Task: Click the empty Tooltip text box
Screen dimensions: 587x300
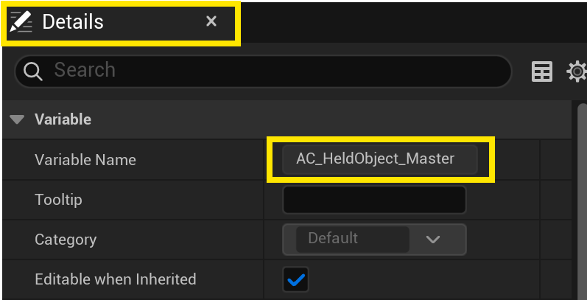Action: 374,200
